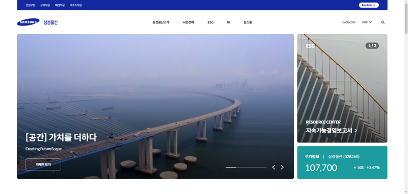The height and width of the screenshot is (194, 408).
Task: Click the 1/2 slide counter badge
Action: [x=372, y=46]
